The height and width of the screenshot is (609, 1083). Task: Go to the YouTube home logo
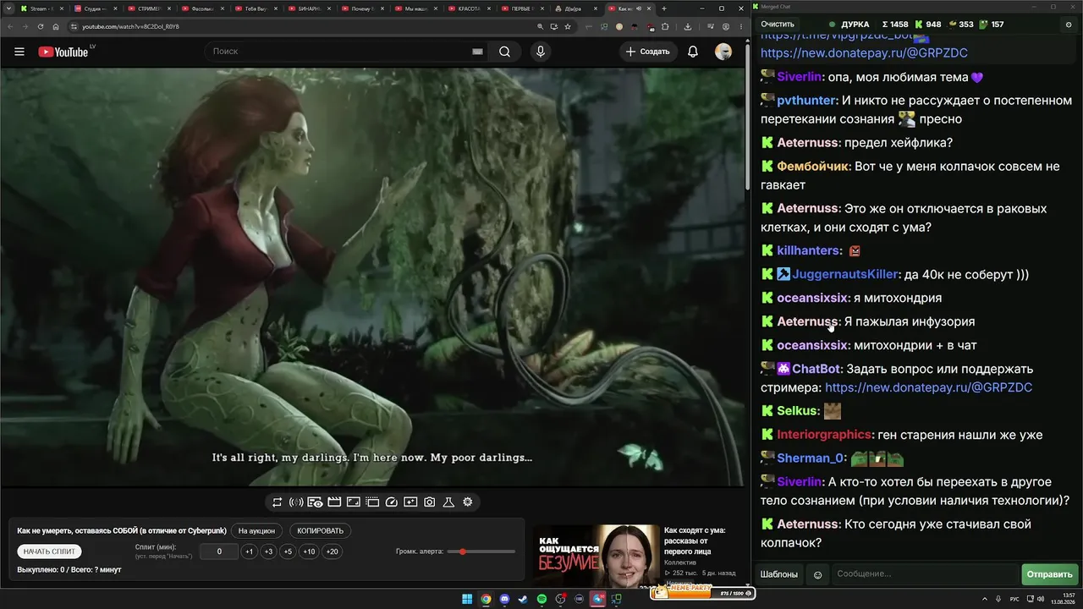[63, 52]
